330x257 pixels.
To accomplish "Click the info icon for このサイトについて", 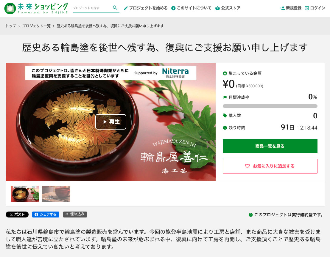I will click(173, 8).
